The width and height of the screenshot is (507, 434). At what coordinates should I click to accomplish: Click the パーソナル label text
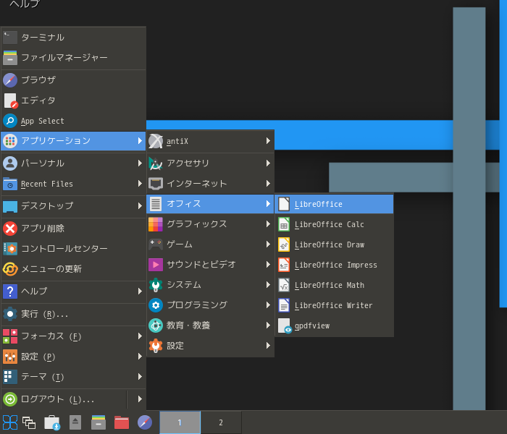point(43,163)
